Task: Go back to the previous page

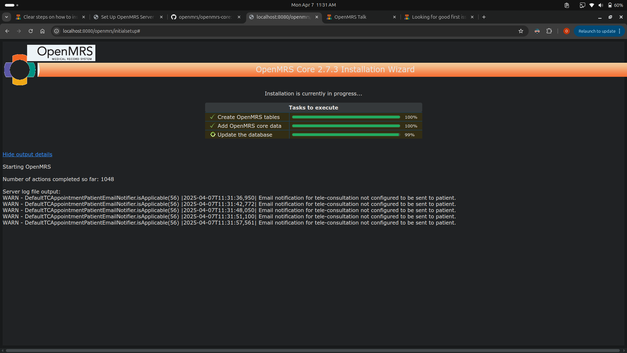Action: click(7, 31)
